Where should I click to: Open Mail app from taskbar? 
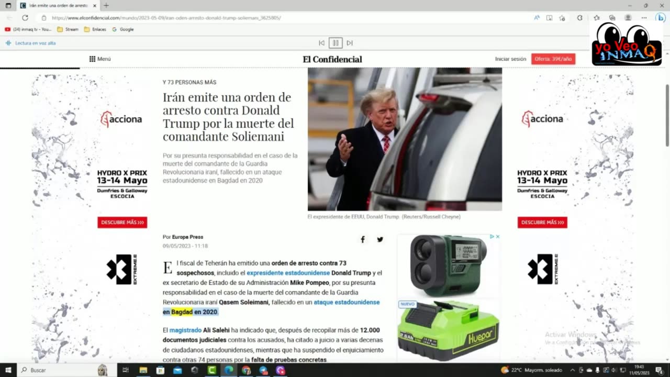[177, 370]
